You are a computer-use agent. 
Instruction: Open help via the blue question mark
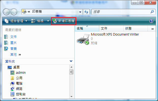click(x=151, y=21)
